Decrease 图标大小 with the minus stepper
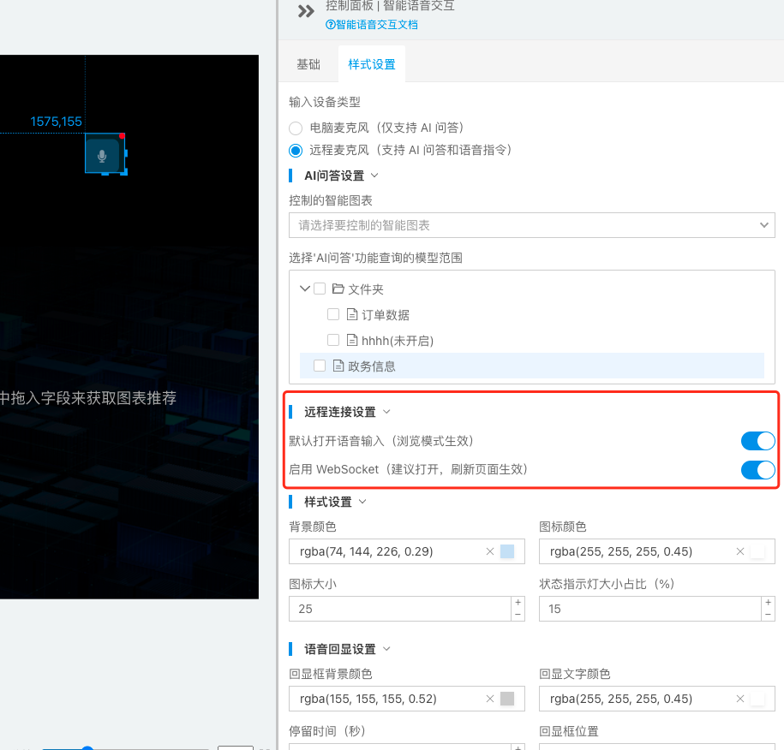The width and height of the screenshot is (784, 750). (518, 615)
